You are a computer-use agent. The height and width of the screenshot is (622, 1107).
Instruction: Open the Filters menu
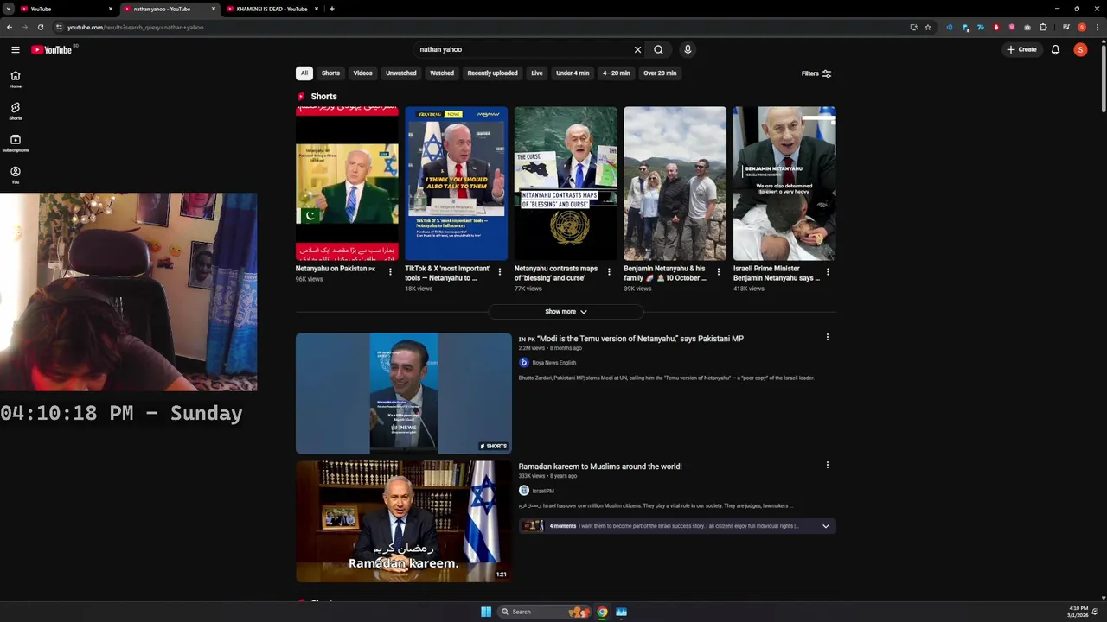816,73
